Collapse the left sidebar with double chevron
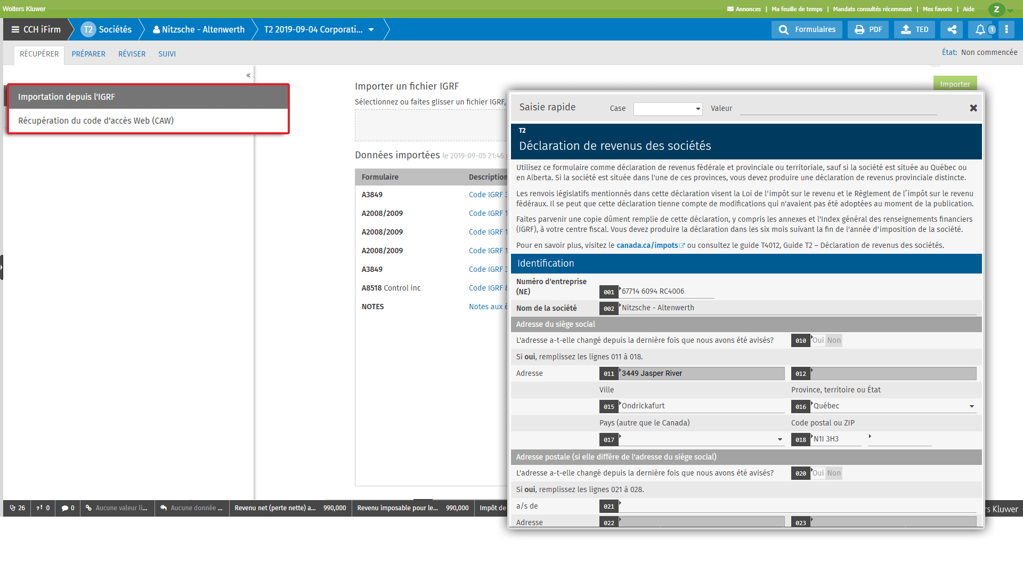 [x=248, y=76]
